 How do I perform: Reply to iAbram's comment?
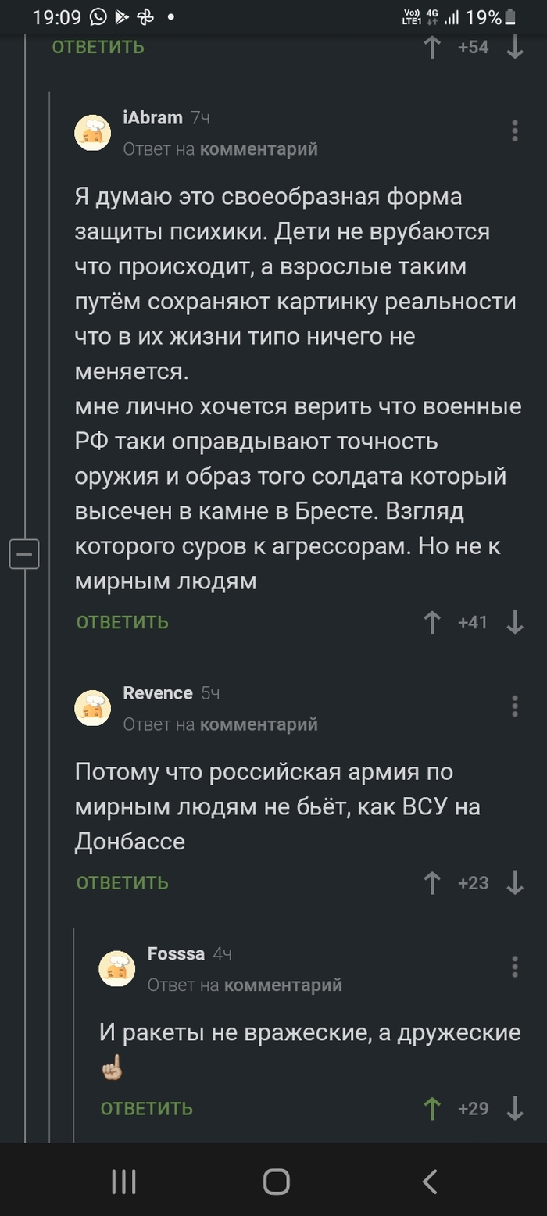(x=123, y=622)
